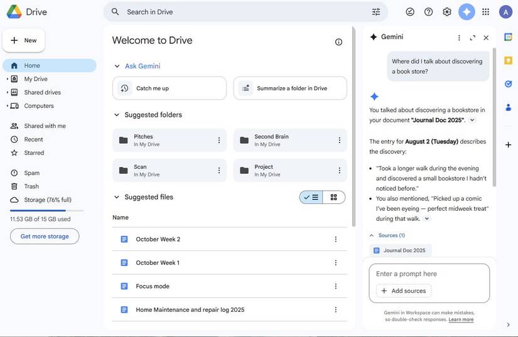The height and width of the screenshot is (337, 518).
Task: Open the Starred section
Action: pyautogui.click(x=34, y=152)
